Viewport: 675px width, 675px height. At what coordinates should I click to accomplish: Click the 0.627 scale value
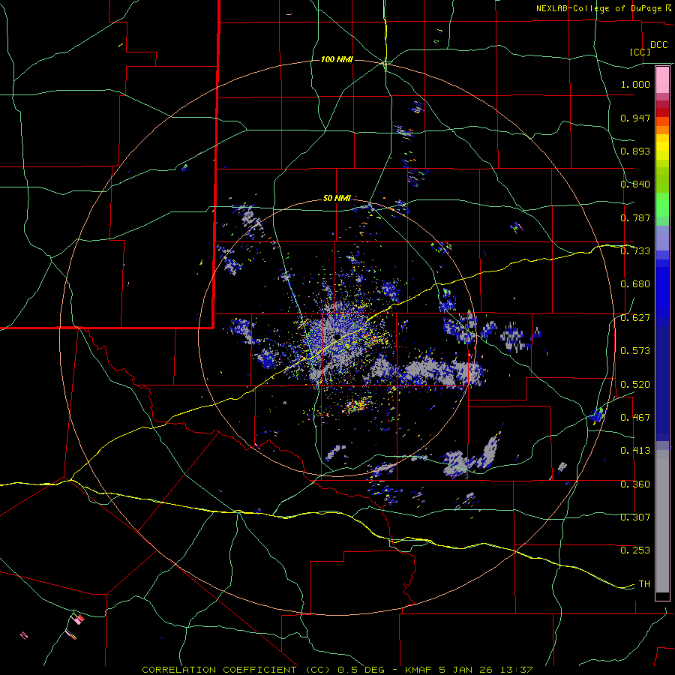pos(635,318)
